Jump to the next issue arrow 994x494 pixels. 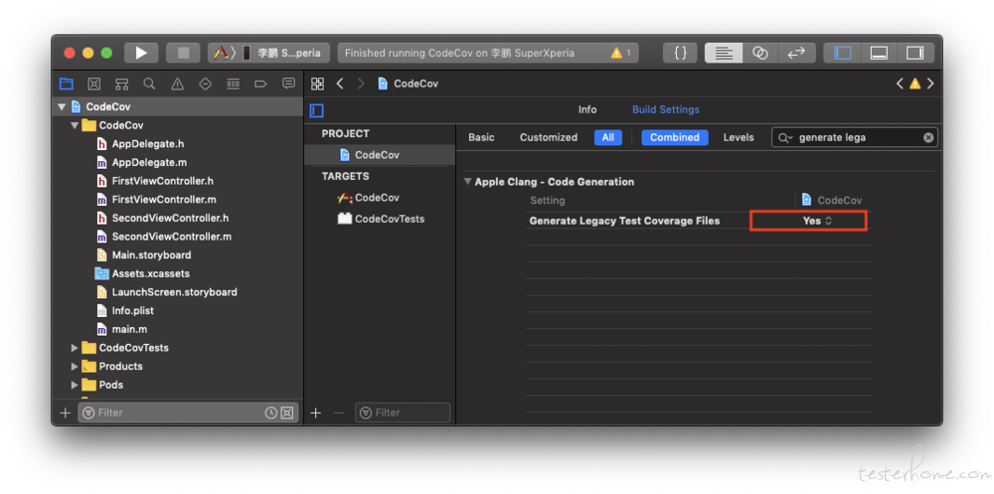pos(930,83)
